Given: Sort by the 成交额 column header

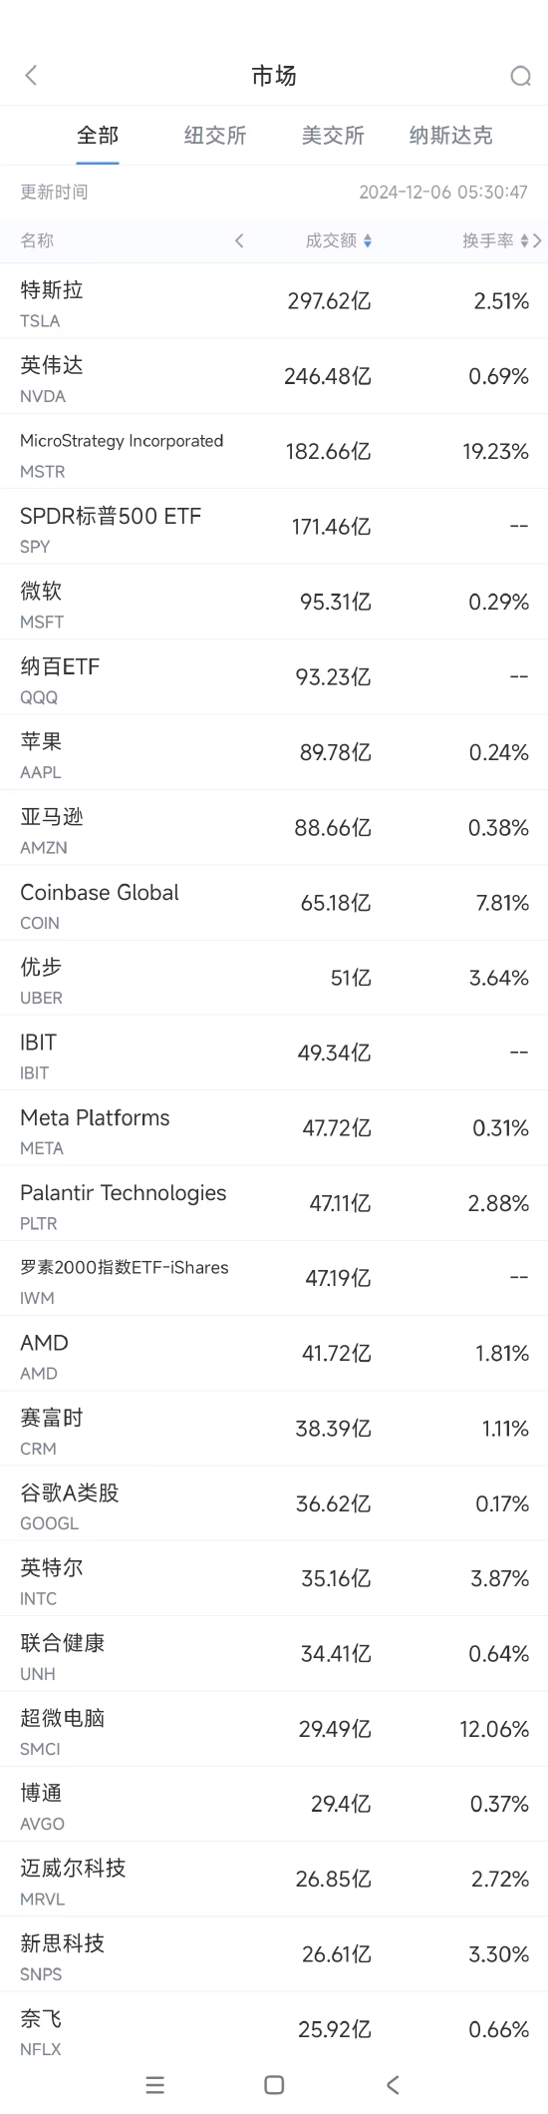Looking at the screenshot, I should (x=331, y=240).
